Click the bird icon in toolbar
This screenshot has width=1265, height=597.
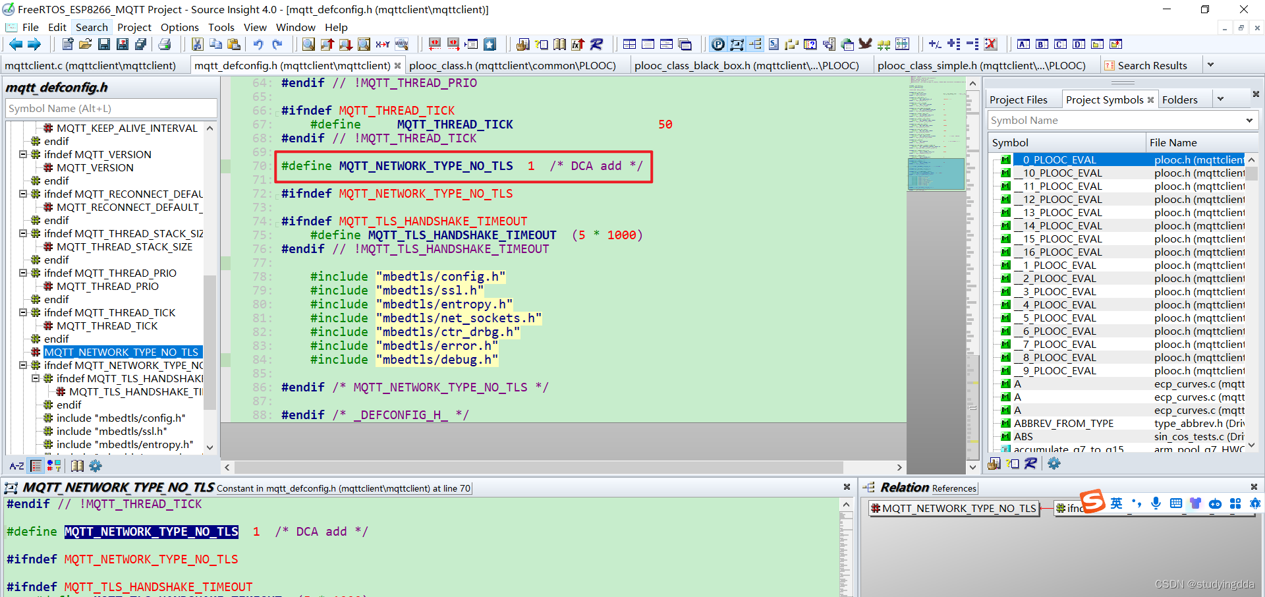865,44
